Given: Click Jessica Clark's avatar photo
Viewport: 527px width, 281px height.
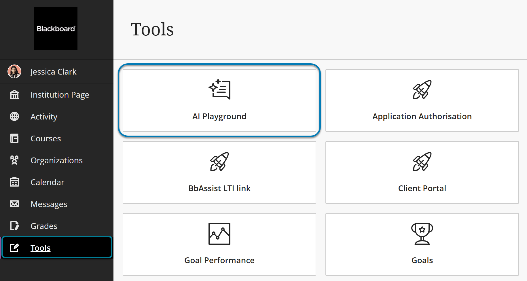Looking at the screenshot, I should tap(14, 71).
